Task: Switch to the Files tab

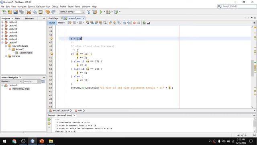Action: [x=17, y=19]
